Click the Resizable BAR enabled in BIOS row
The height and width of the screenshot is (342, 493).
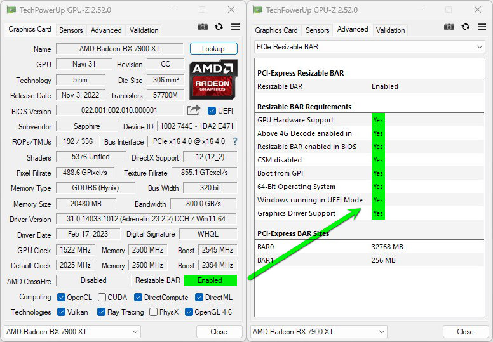click(370, 147)
